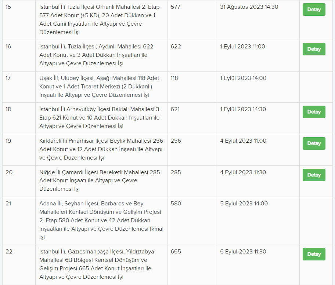Click the housing count 118 cell

(x=174, y=78)
